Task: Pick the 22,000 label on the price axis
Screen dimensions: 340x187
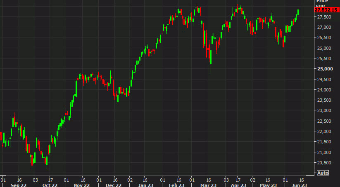Action: [x=324, y=131]
